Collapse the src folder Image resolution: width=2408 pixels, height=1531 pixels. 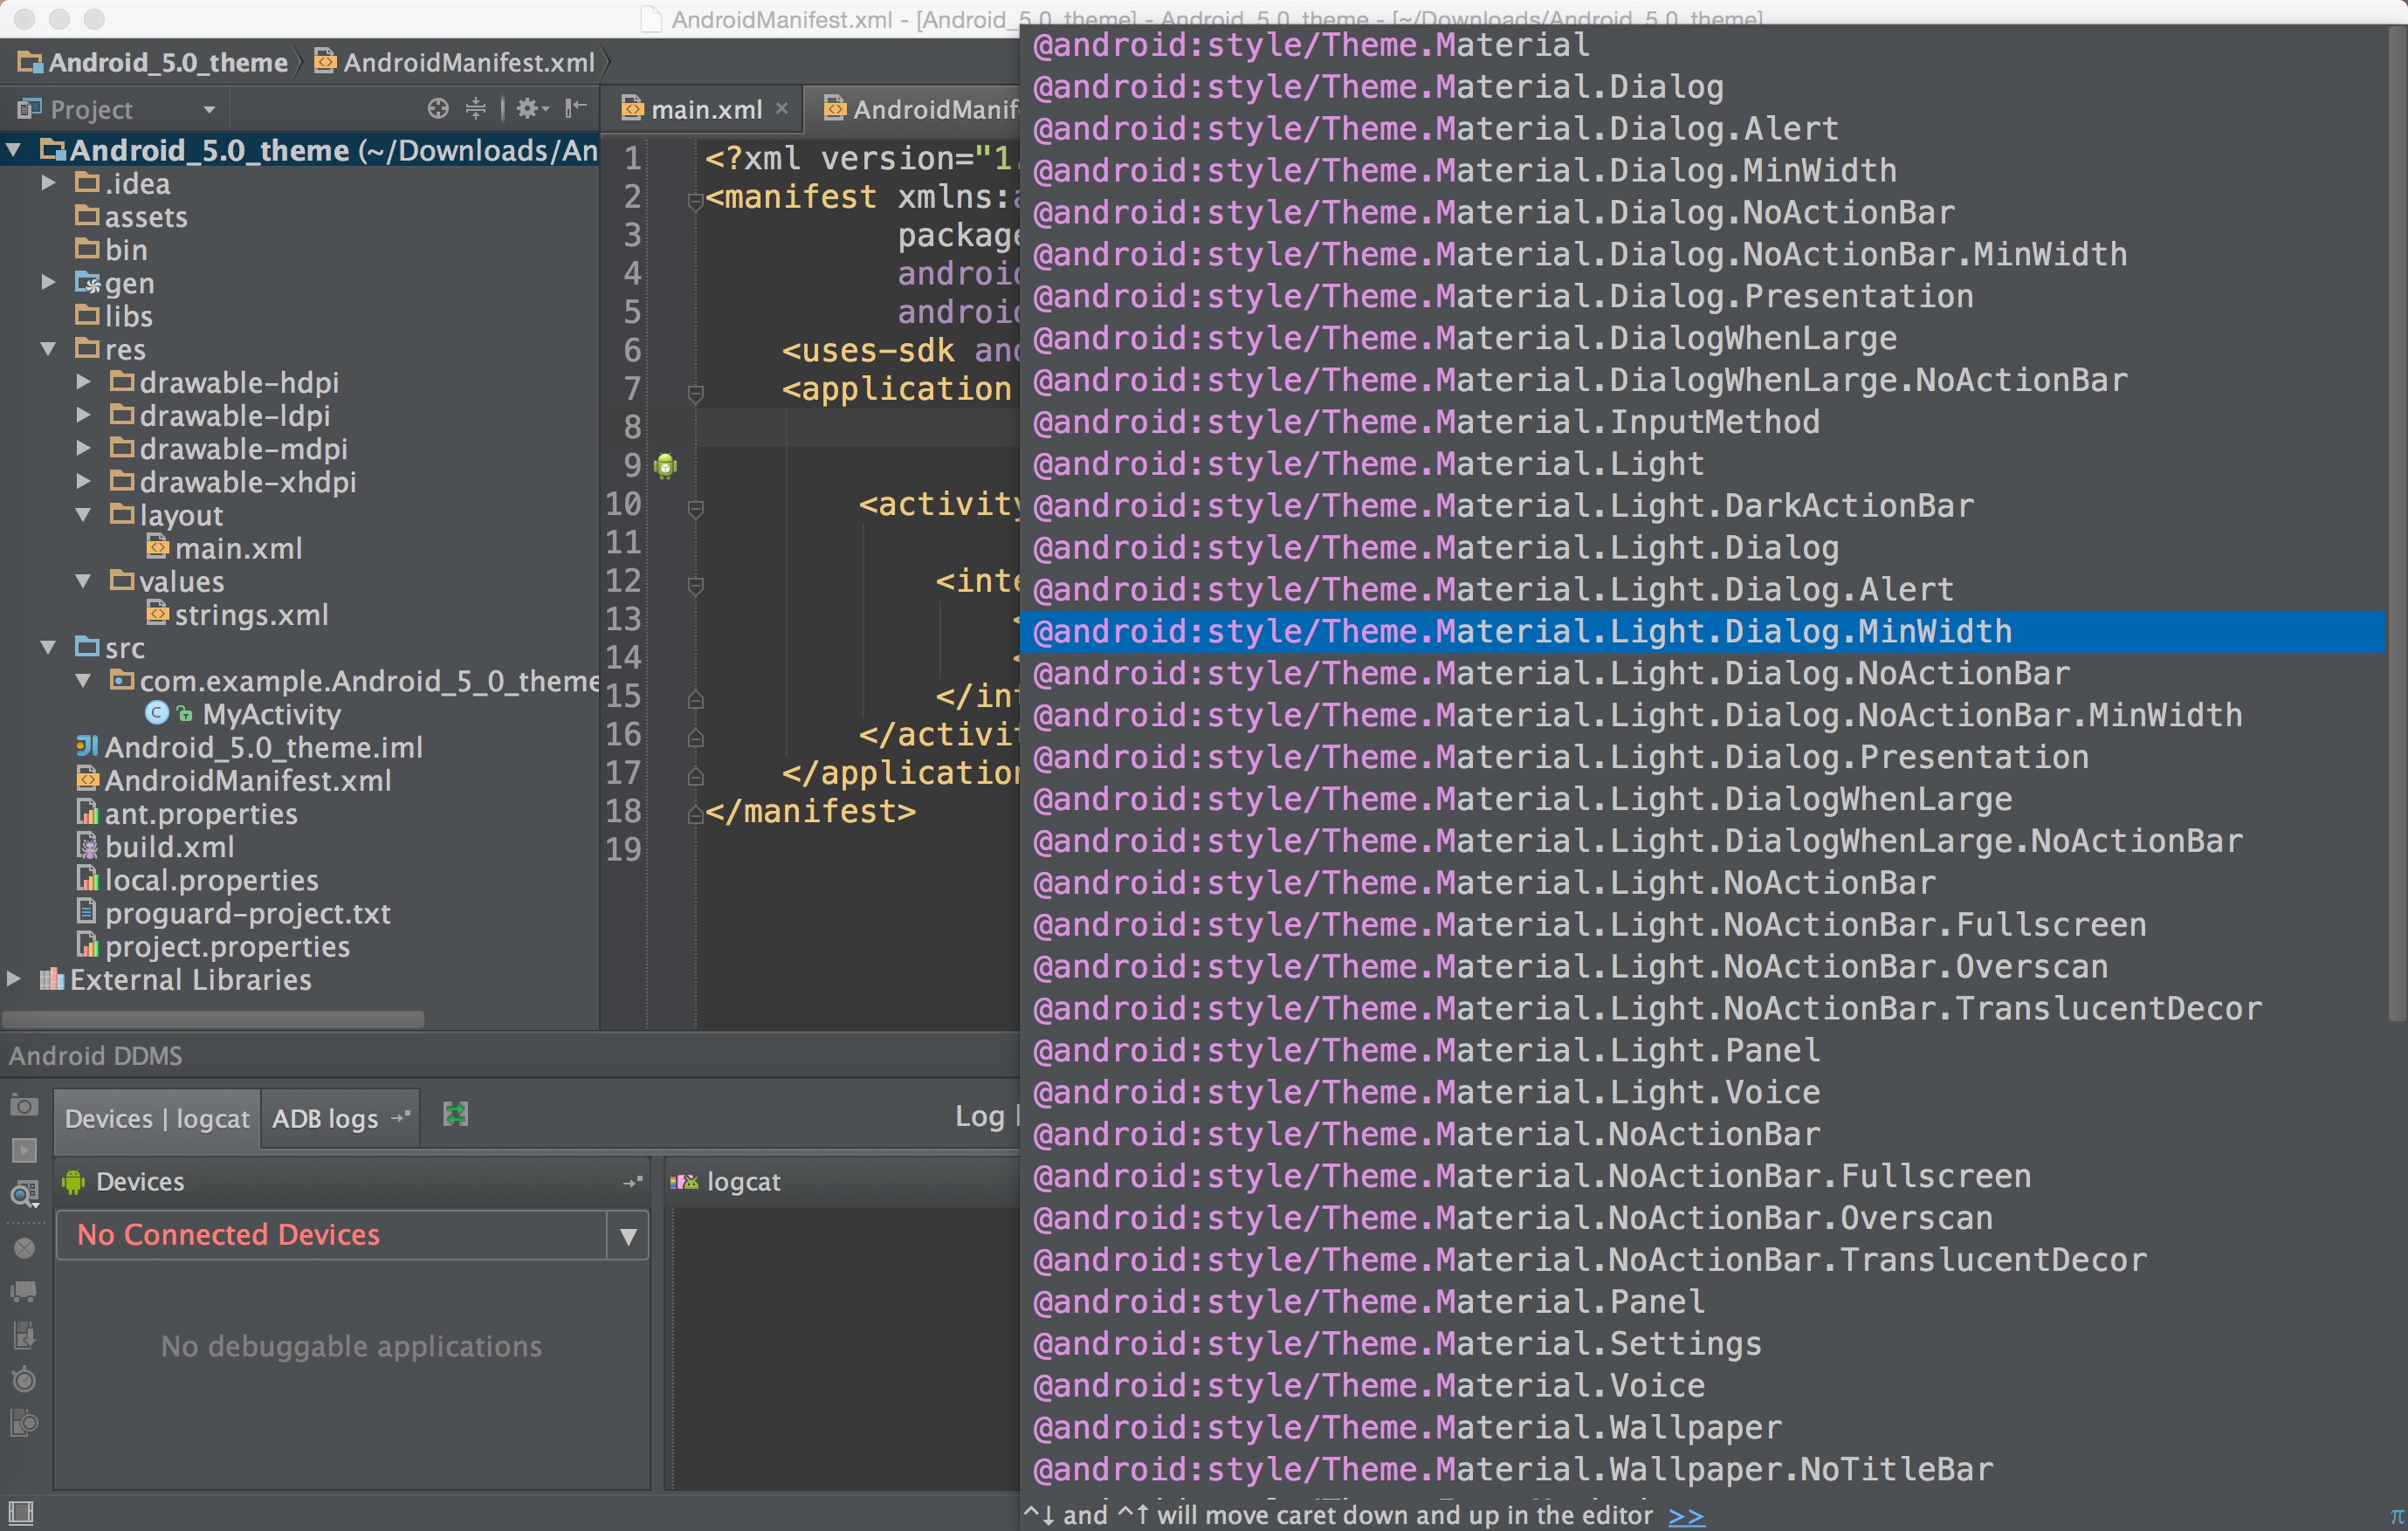pos(48,648)
